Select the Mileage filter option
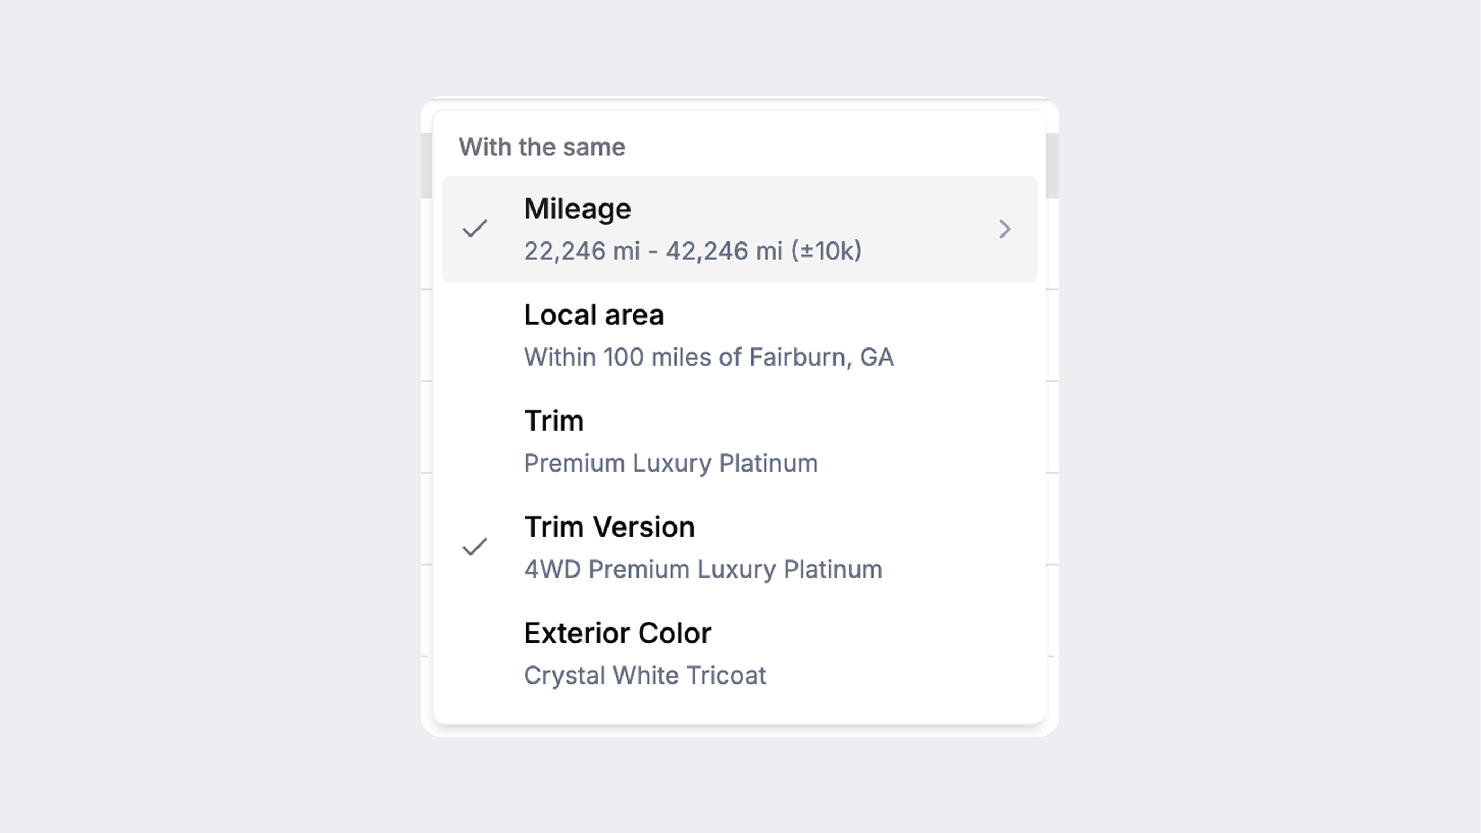 coord(577,209)
